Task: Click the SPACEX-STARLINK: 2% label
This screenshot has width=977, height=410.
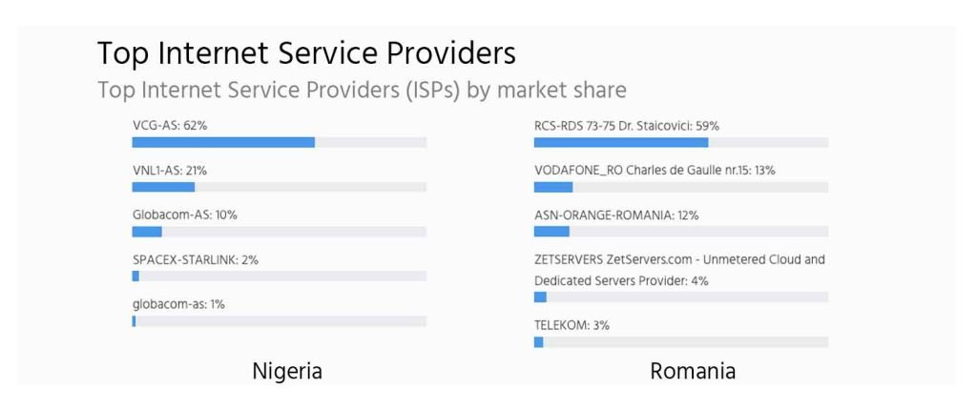Action: tap(196, 259)
